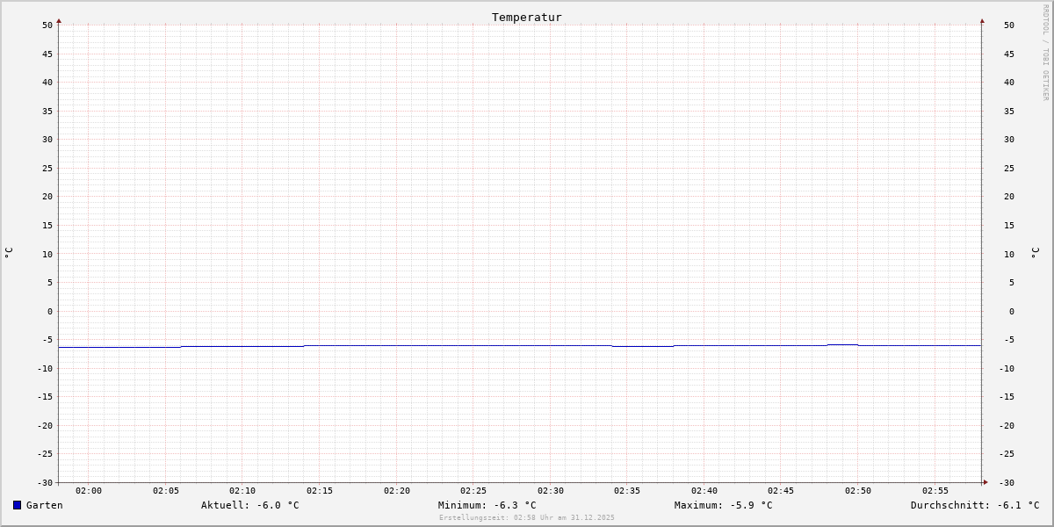Click the blue Garten legend color box
The image size is (1054, 527).
(17, 505)
